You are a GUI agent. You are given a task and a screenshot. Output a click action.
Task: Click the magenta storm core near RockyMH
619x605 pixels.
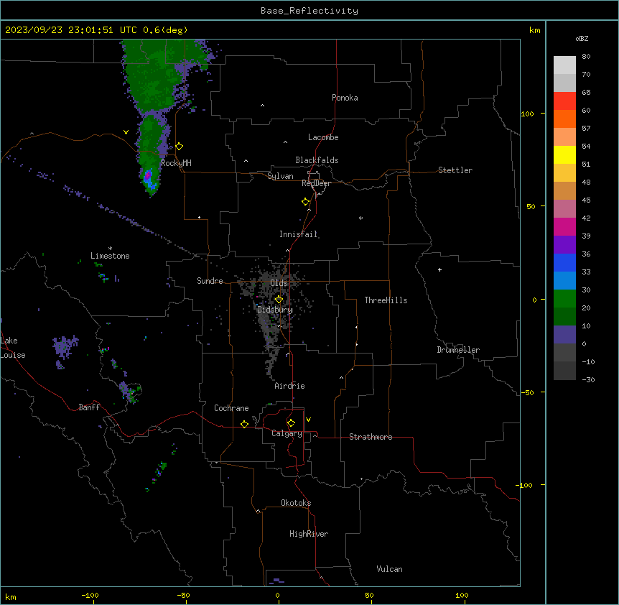pos(149,175)
